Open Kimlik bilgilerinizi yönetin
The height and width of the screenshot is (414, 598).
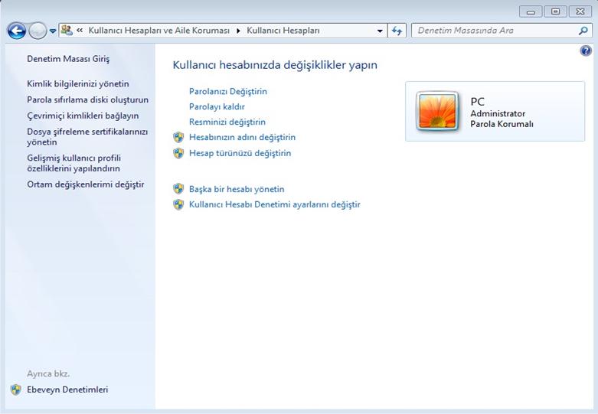pyautogui.click(x=78, y=84)
